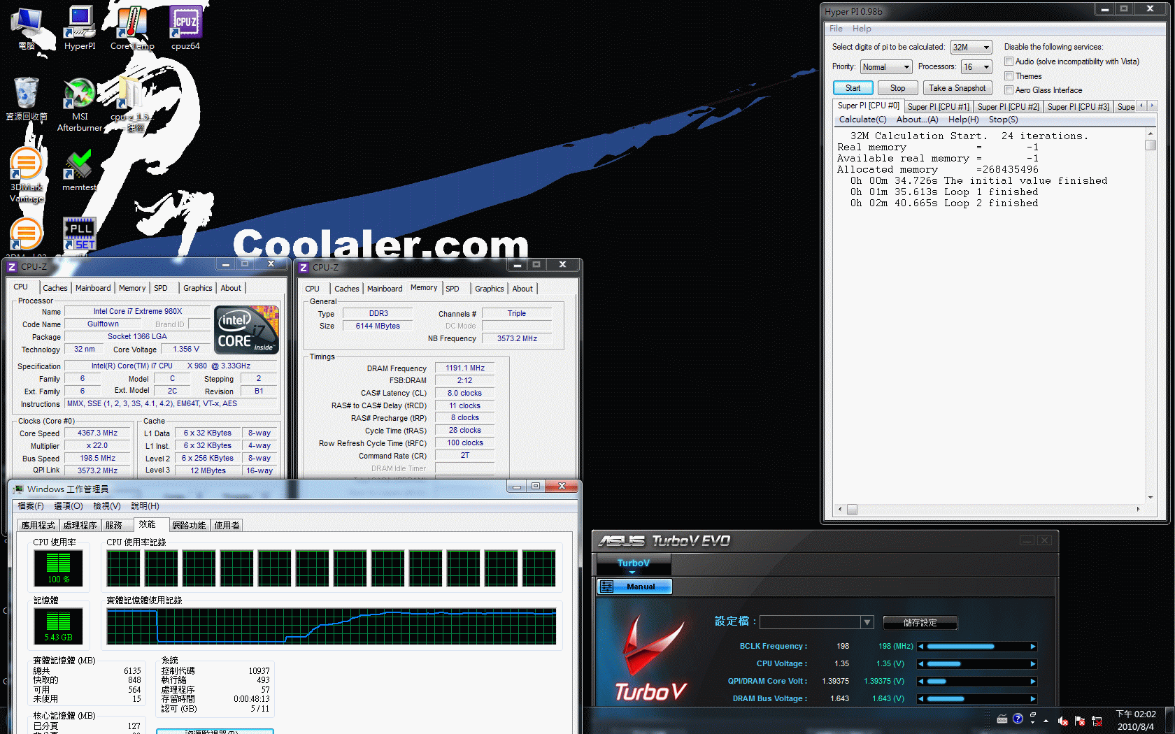Viewport: 1175px width, 734px height.
Task: Click the TurboV save profile button
Action: 920,623
